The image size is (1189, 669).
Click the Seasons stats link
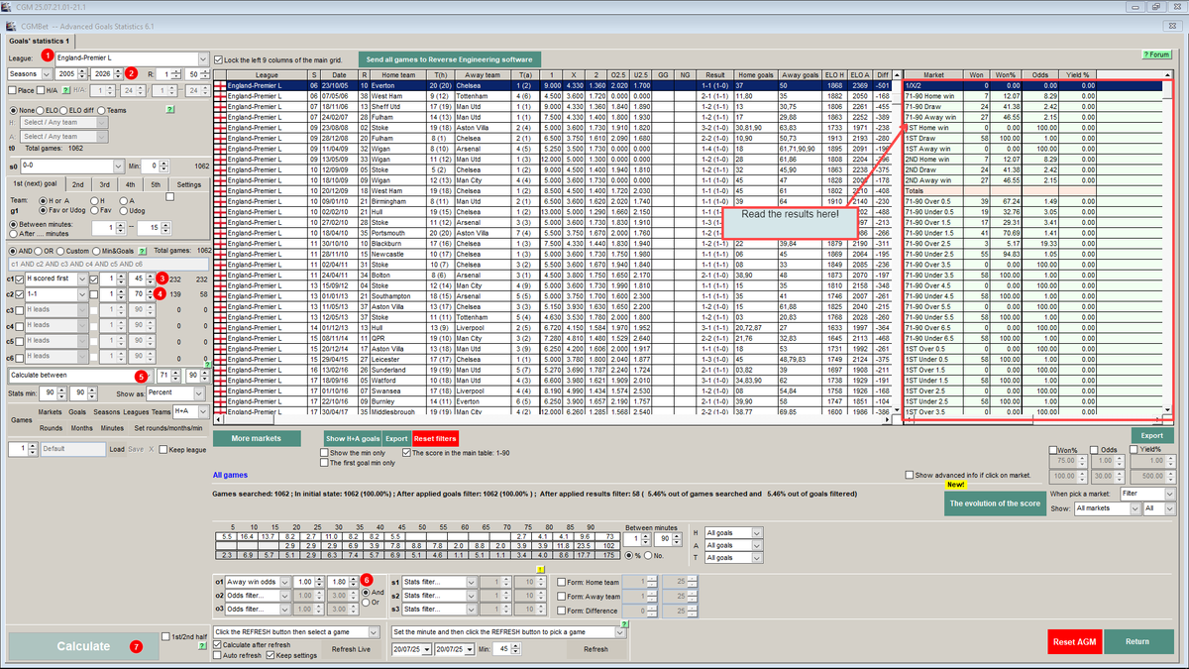tap(107, 411)
